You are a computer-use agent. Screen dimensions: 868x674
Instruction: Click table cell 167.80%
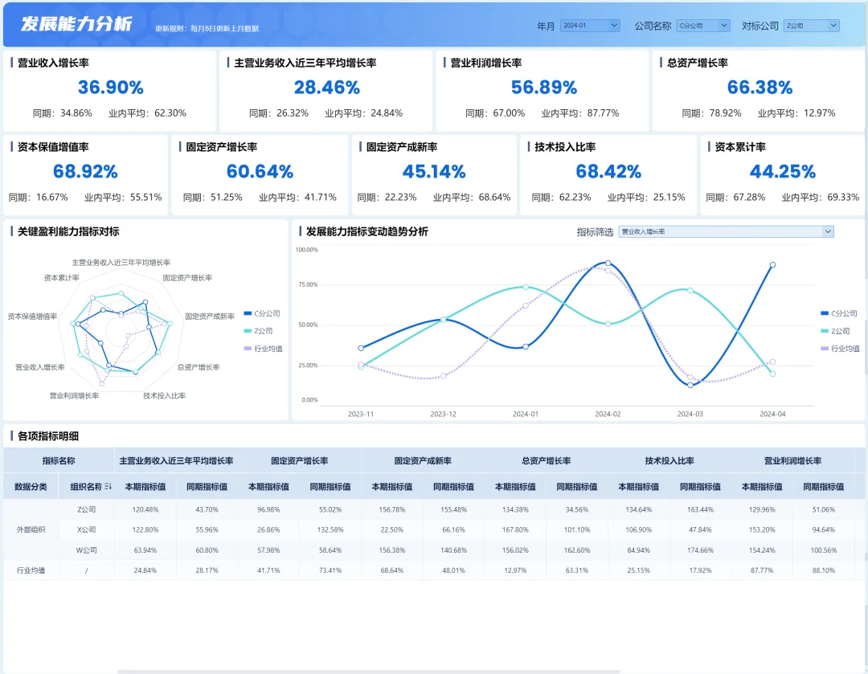pos(515,529)
